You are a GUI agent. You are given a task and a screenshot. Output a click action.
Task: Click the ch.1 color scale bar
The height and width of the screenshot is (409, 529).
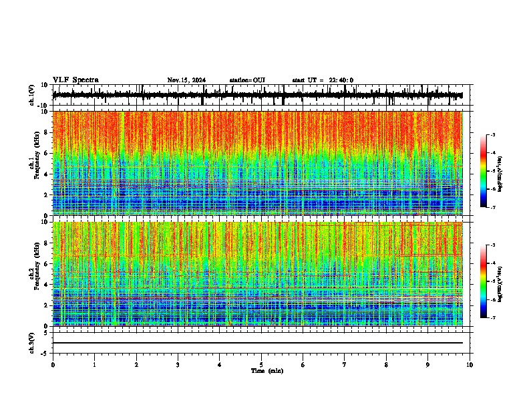(x=484, y=171)
